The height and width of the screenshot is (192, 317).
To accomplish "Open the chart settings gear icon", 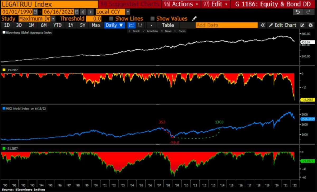I will coord(310,25).
